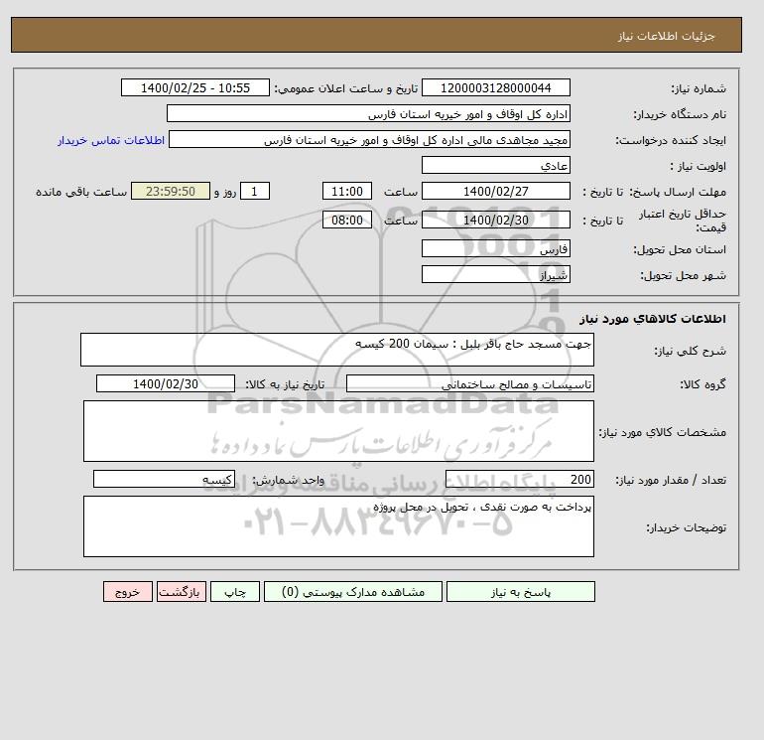This screenshot has height=740, width=764.
Task: Click the شماره نیاز label
Action: pos(699,88)
